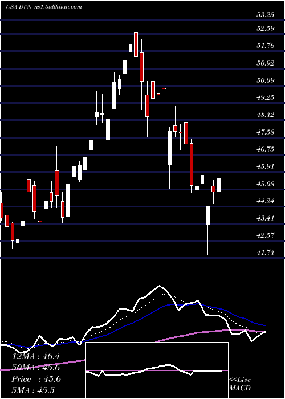Click the 44.24 price axis label
Screen dimensions: 285x399
click(x=266, y=201)
